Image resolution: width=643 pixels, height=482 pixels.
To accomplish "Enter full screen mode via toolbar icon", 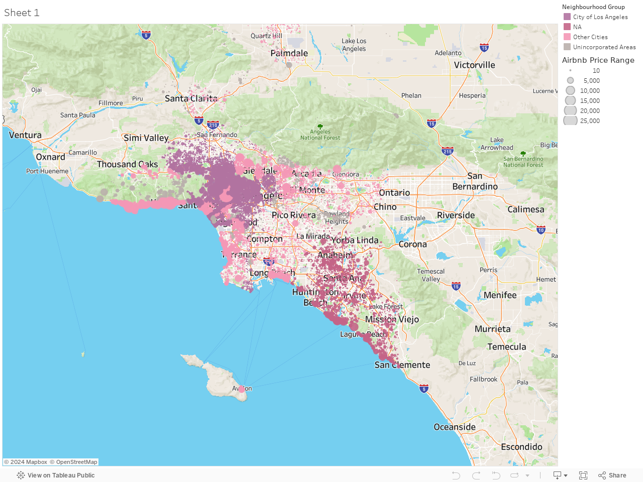I will click(583, 475).
